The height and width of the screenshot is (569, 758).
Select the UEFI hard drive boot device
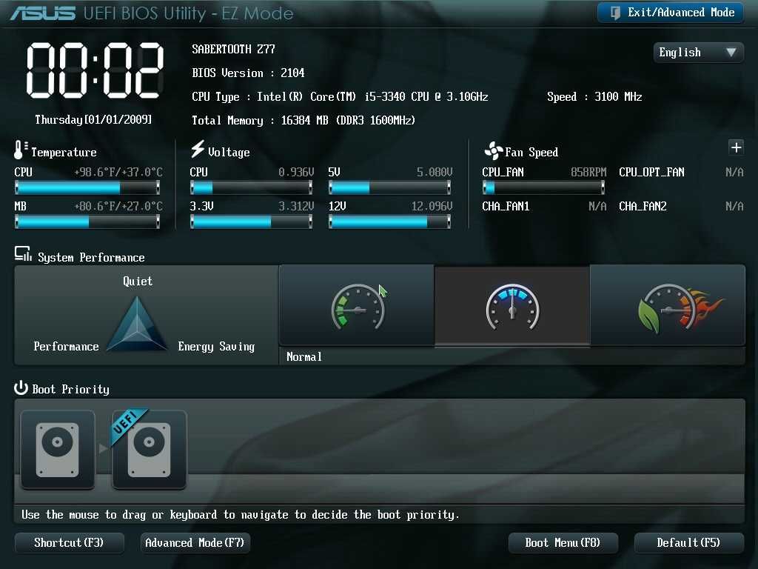click(x=149, y=450)
